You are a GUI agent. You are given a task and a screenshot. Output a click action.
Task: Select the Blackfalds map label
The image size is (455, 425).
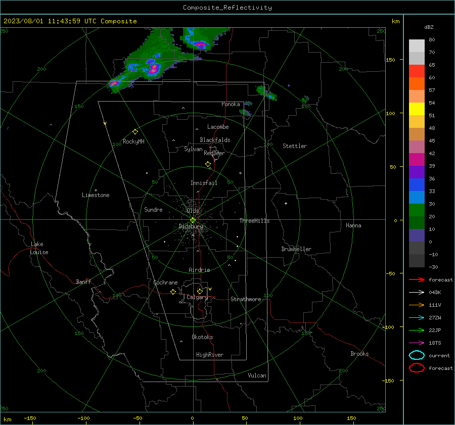pos(215,140)
